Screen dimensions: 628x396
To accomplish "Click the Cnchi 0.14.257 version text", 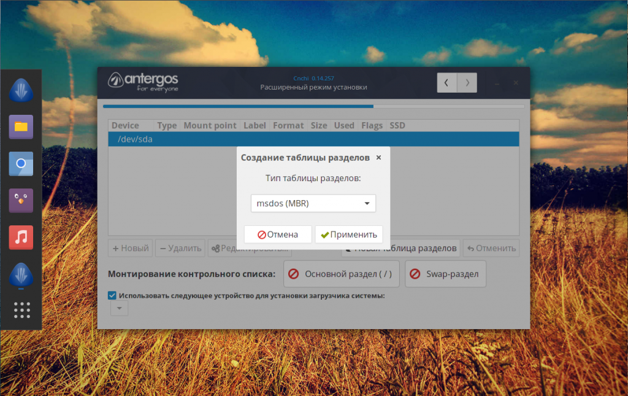I will tap(313, 78).
